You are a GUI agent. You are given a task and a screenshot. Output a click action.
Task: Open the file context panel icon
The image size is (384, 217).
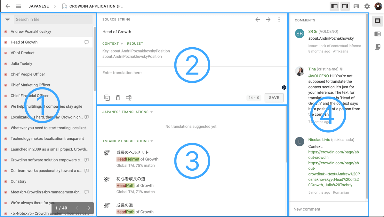[x=377, y=47]
